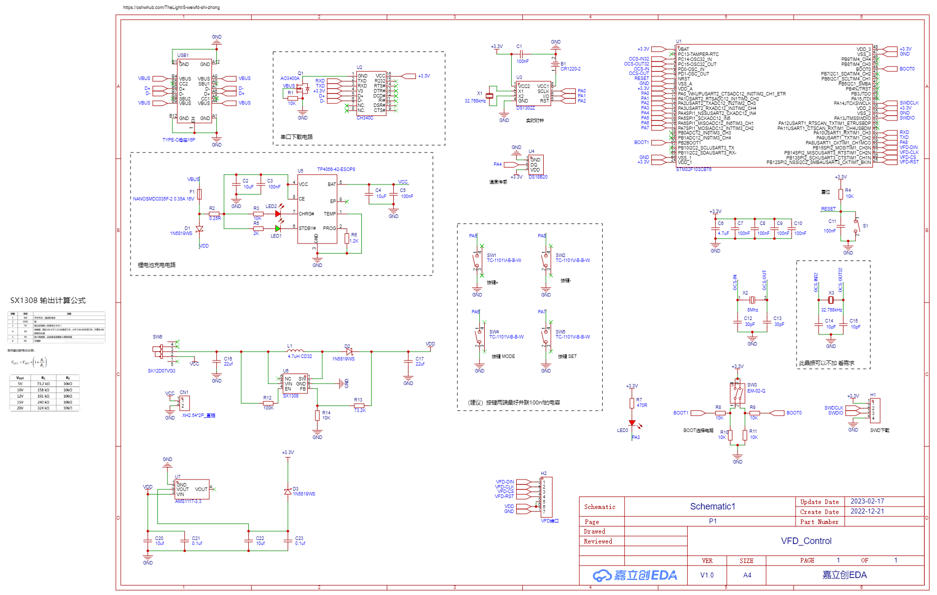This screenshot has height=595, width=937.
Task: Select the R12 100K resistor value
Action: [x=268, y=408]
